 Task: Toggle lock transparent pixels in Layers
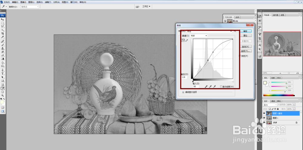(x=270, y=109)
